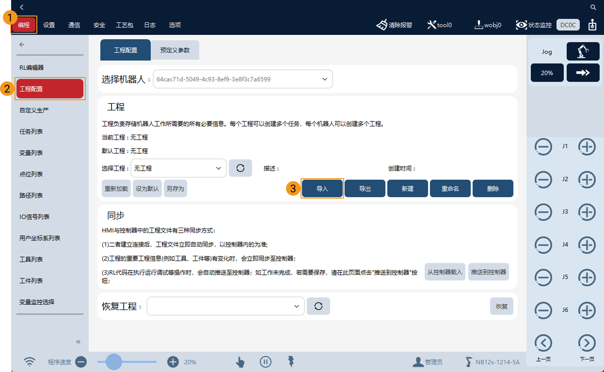Open the 选项 options menu
The width and height of the screenshot is (604, 372).
click(175, 25)
